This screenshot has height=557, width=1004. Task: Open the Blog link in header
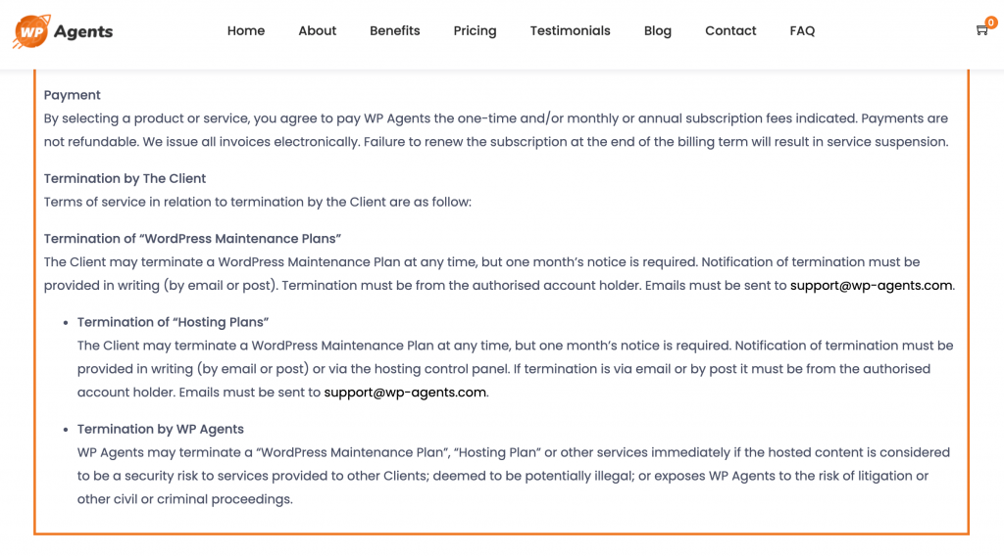click(x=658, y=31)
